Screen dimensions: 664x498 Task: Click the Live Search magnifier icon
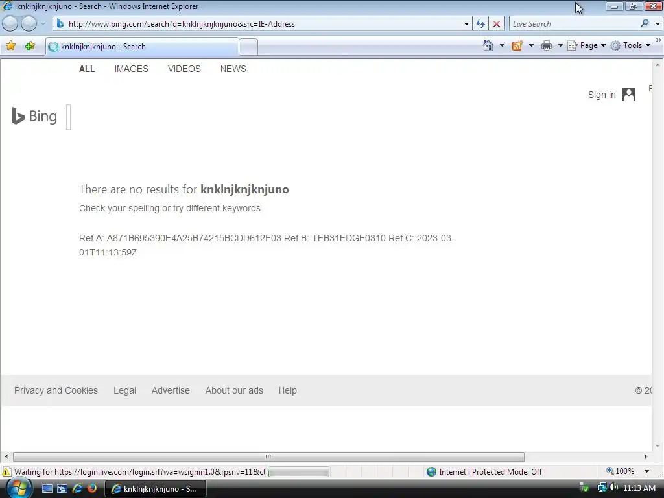click(645, 23)
